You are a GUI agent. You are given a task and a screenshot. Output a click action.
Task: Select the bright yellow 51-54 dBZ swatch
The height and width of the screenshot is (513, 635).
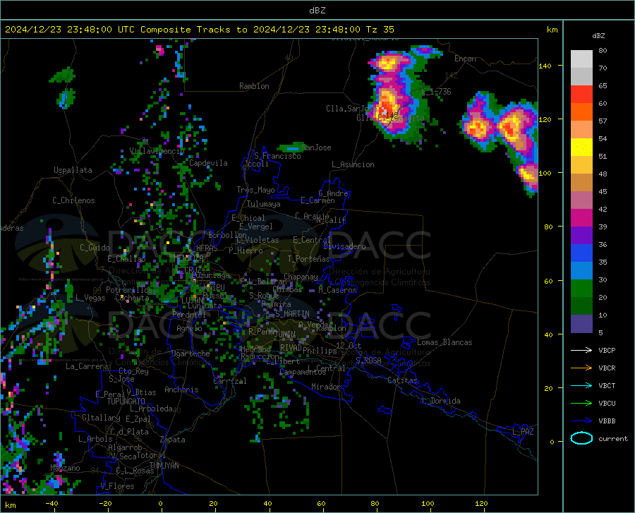point(581,147)
